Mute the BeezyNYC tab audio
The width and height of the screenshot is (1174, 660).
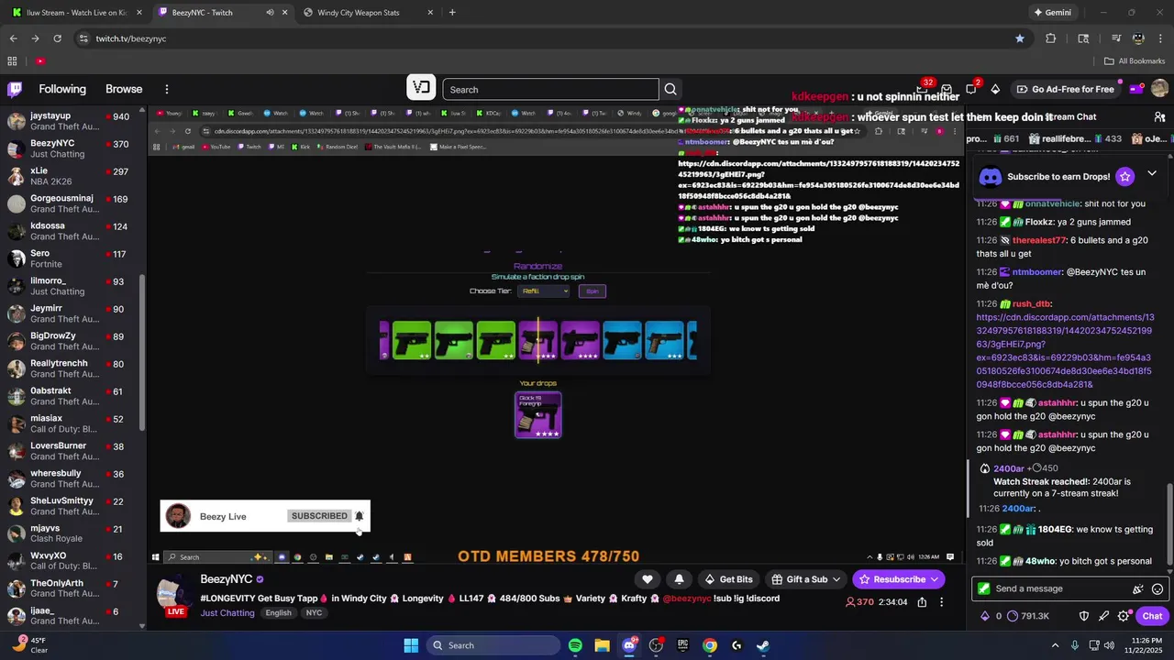click(270, 13)
